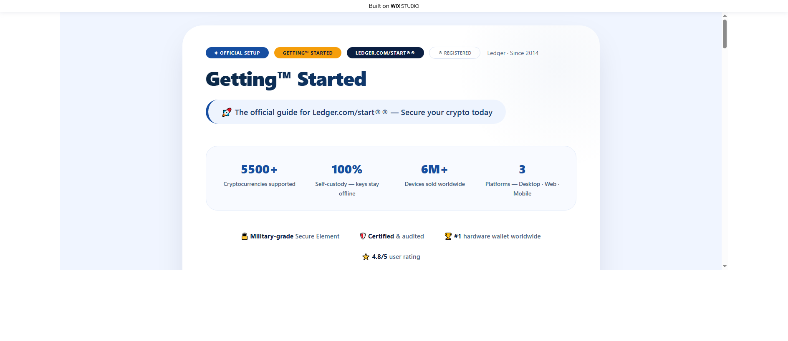
Task: Click the official guide Ledger.com/start banner
Action: (x=356, y=112)
